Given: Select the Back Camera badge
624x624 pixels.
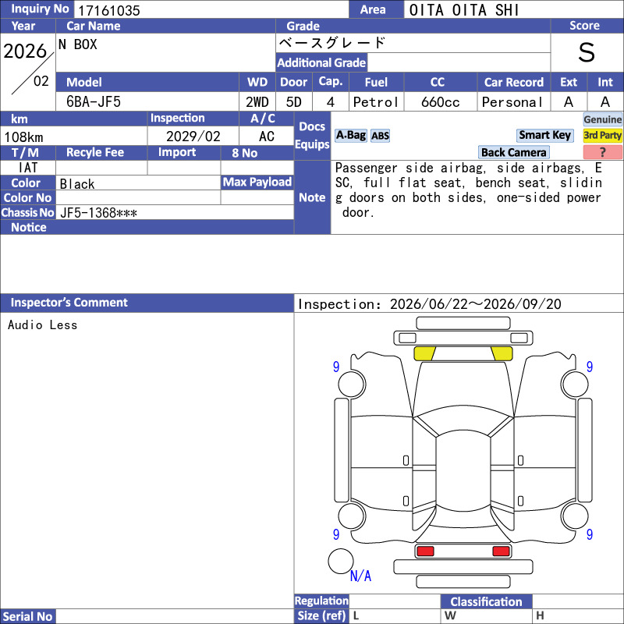Looking at the screenshot, I should pos(513,152).
